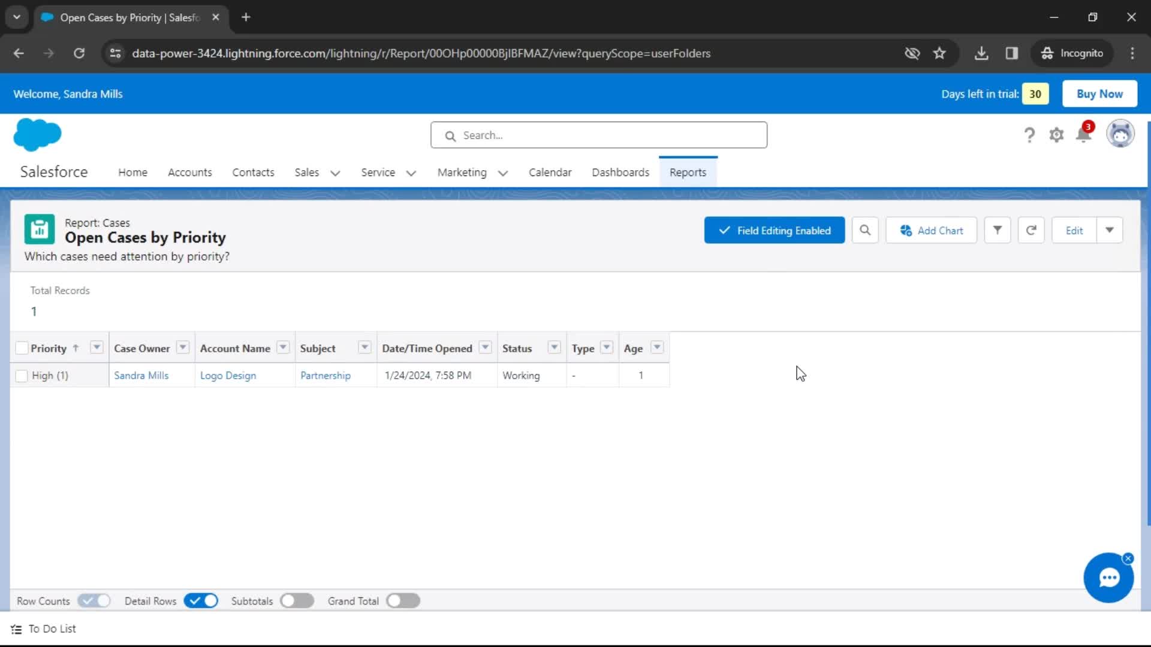
Task: Open the chat assistant bubble
Action: click(x=1108, y=578)
